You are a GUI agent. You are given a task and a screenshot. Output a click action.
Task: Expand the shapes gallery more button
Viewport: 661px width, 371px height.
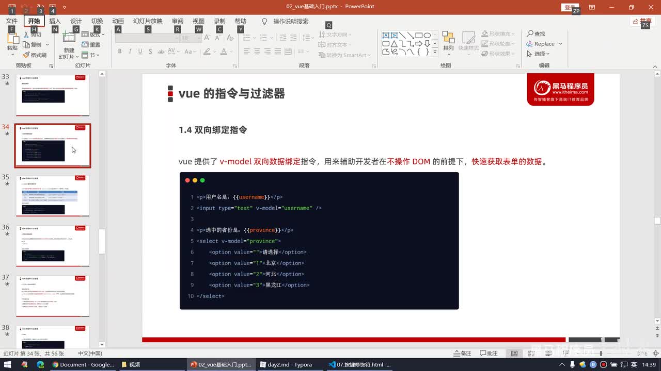(x=435, y=52)
